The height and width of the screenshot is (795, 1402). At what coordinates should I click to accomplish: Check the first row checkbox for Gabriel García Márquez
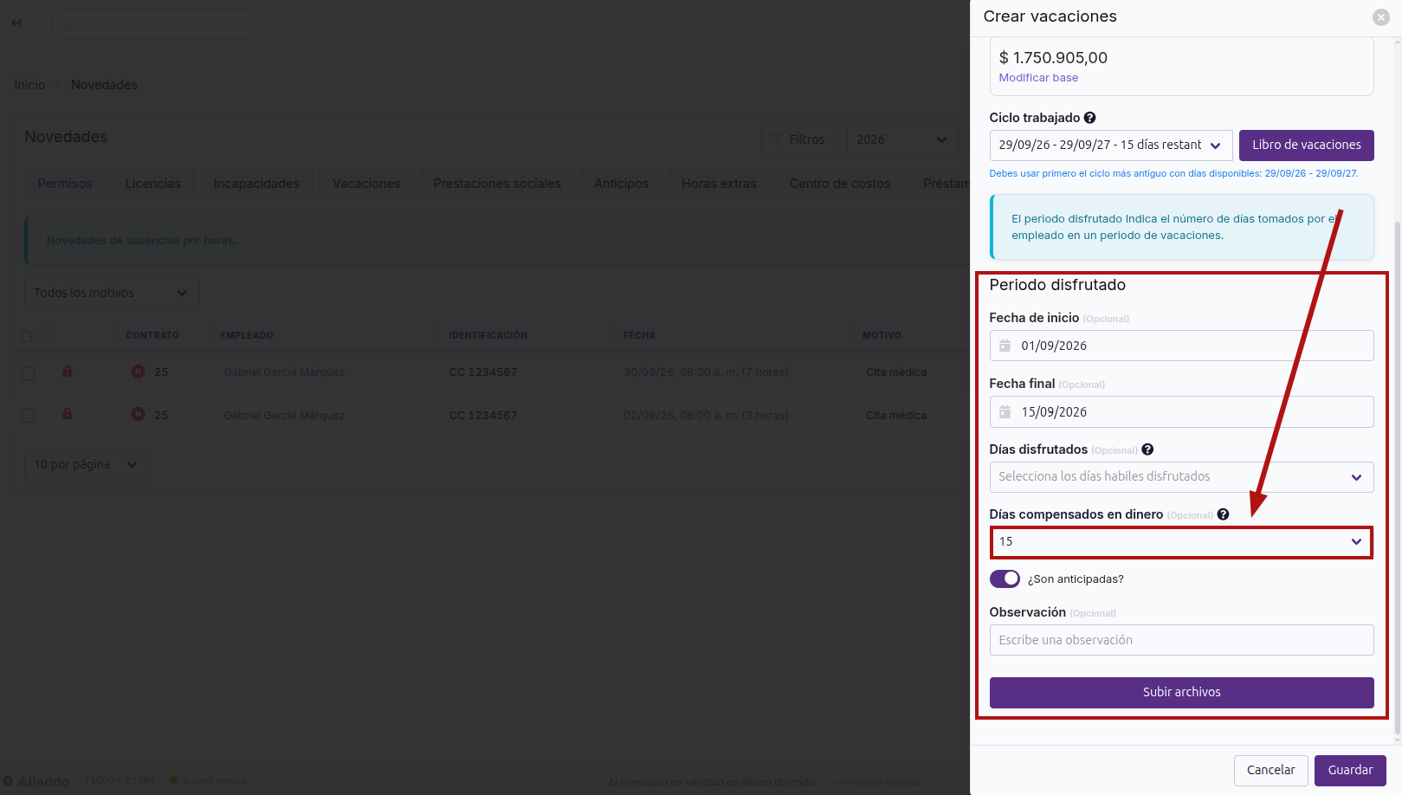click(x=28, y=372)
